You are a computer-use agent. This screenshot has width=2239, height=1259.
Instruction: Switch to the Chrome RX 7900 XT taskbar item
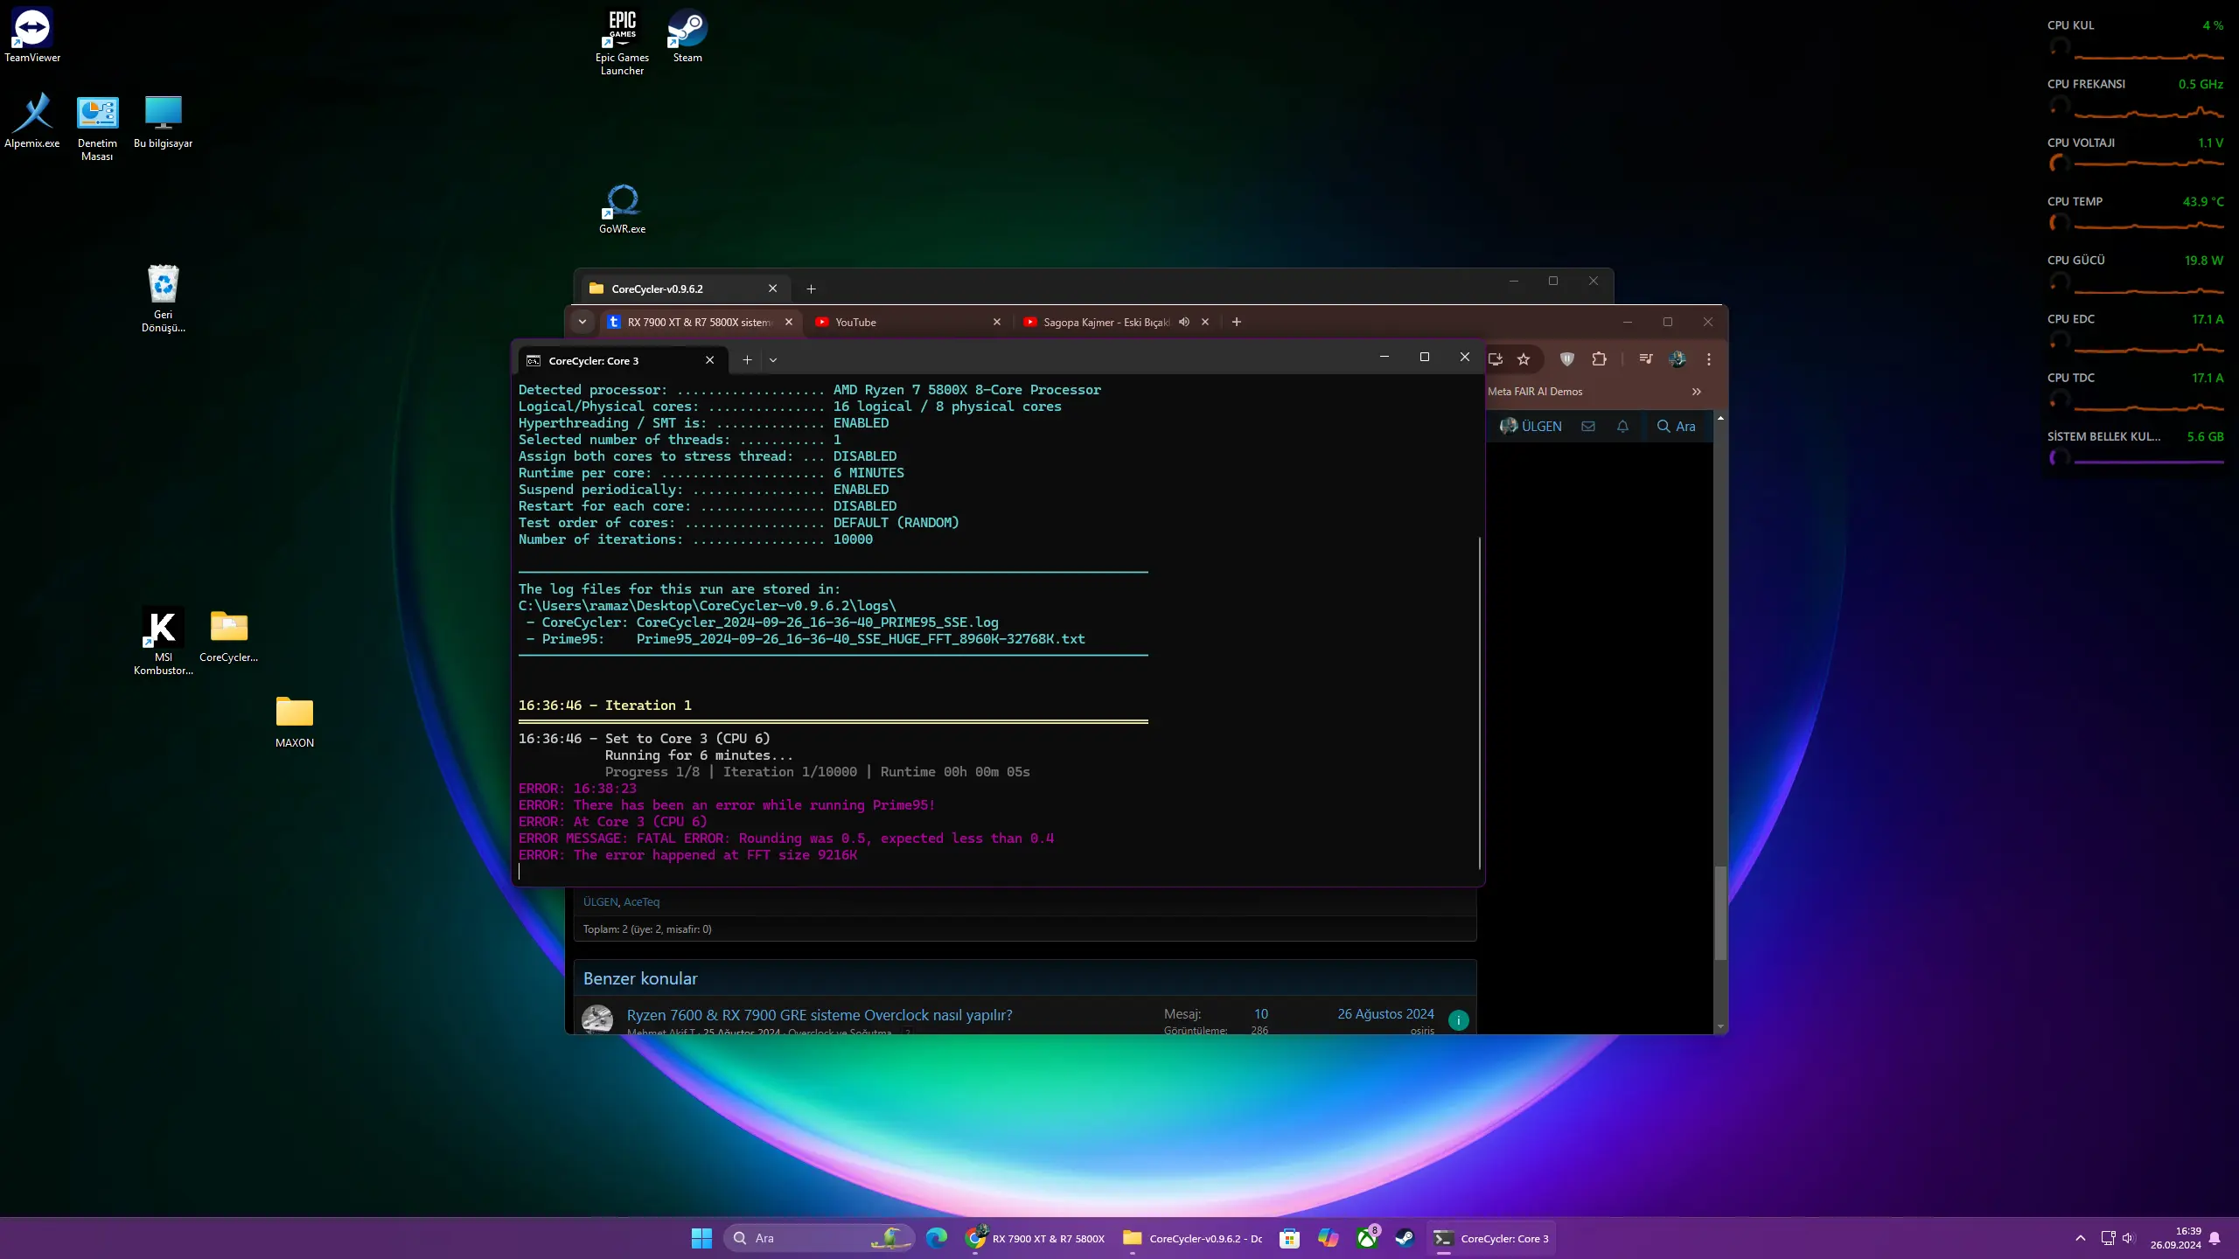(1035, 1238)
